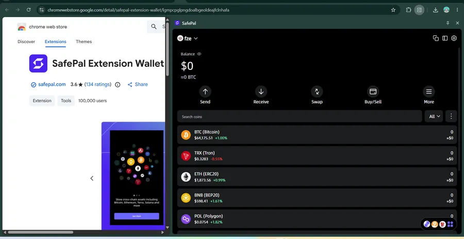464x239 pixels.
Task: Focus the Search coins field
Action: (300, 116)
